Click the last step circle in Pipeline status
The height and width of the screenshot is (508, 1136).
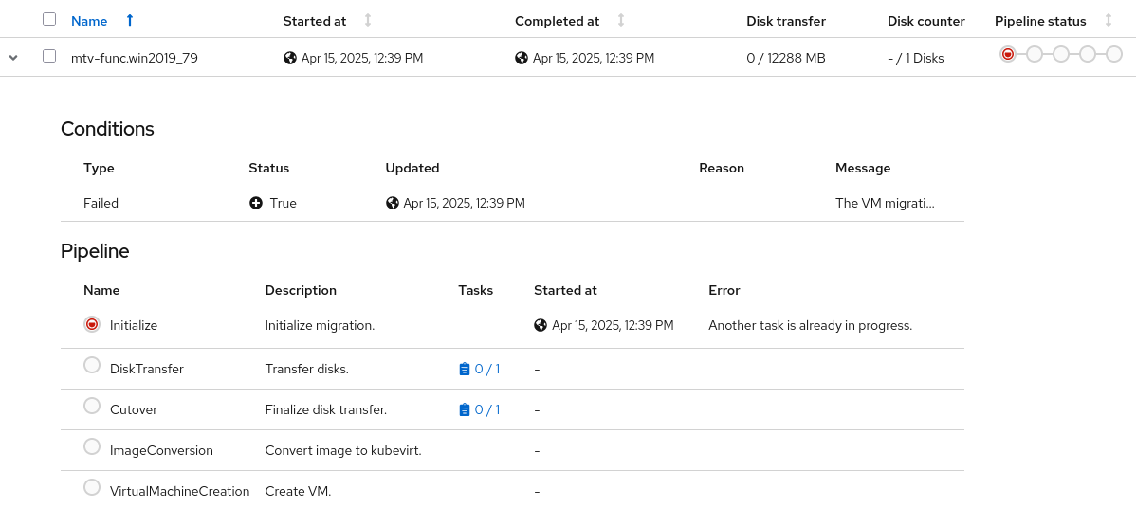click(x=1114, y=54)
